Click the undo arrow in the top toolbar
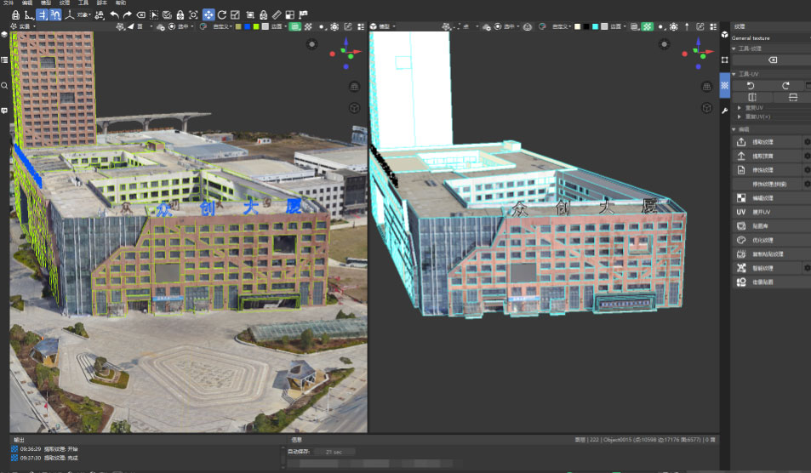Screen dimensions: 811x473 pos(115,14)
